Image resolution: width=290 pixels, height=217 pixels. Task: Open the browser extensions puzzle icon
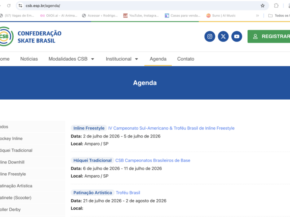click(x=276, y=6)
